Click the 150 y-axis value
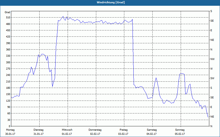 pyautogui.click(x=8, y=94)
